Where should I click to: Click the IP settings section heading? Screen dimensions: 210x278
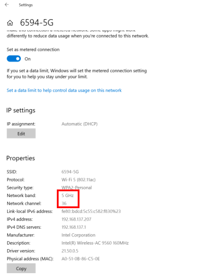21,110
